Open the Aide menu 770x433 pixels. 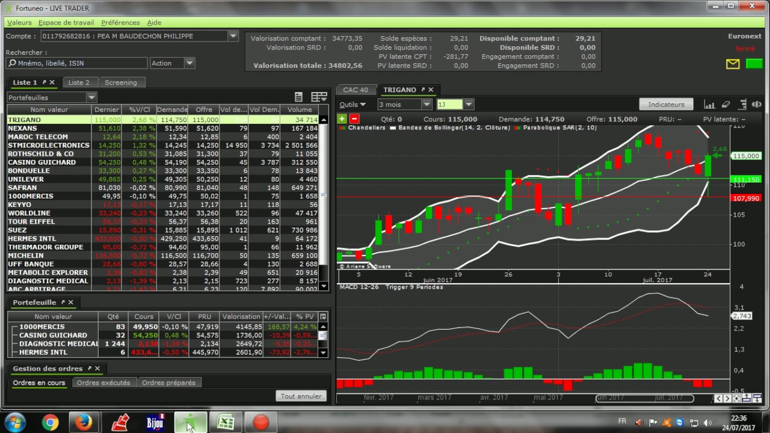(x=154, y=22)
